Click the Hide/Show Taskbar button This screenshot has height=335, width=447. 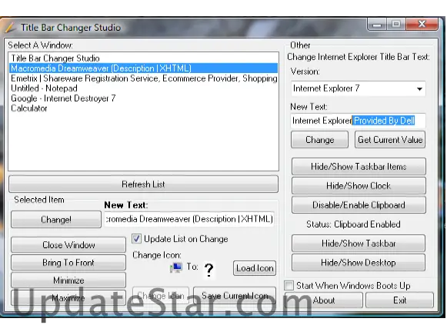359,243
